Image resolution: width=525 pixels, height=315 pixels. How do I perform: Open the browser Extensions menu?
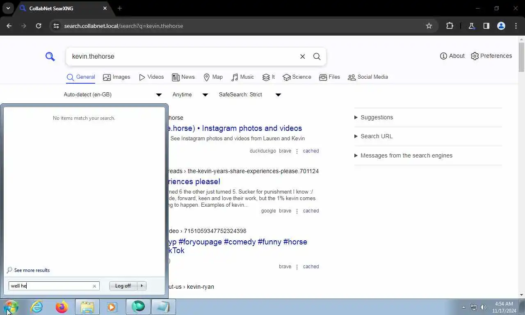[450, 26]
